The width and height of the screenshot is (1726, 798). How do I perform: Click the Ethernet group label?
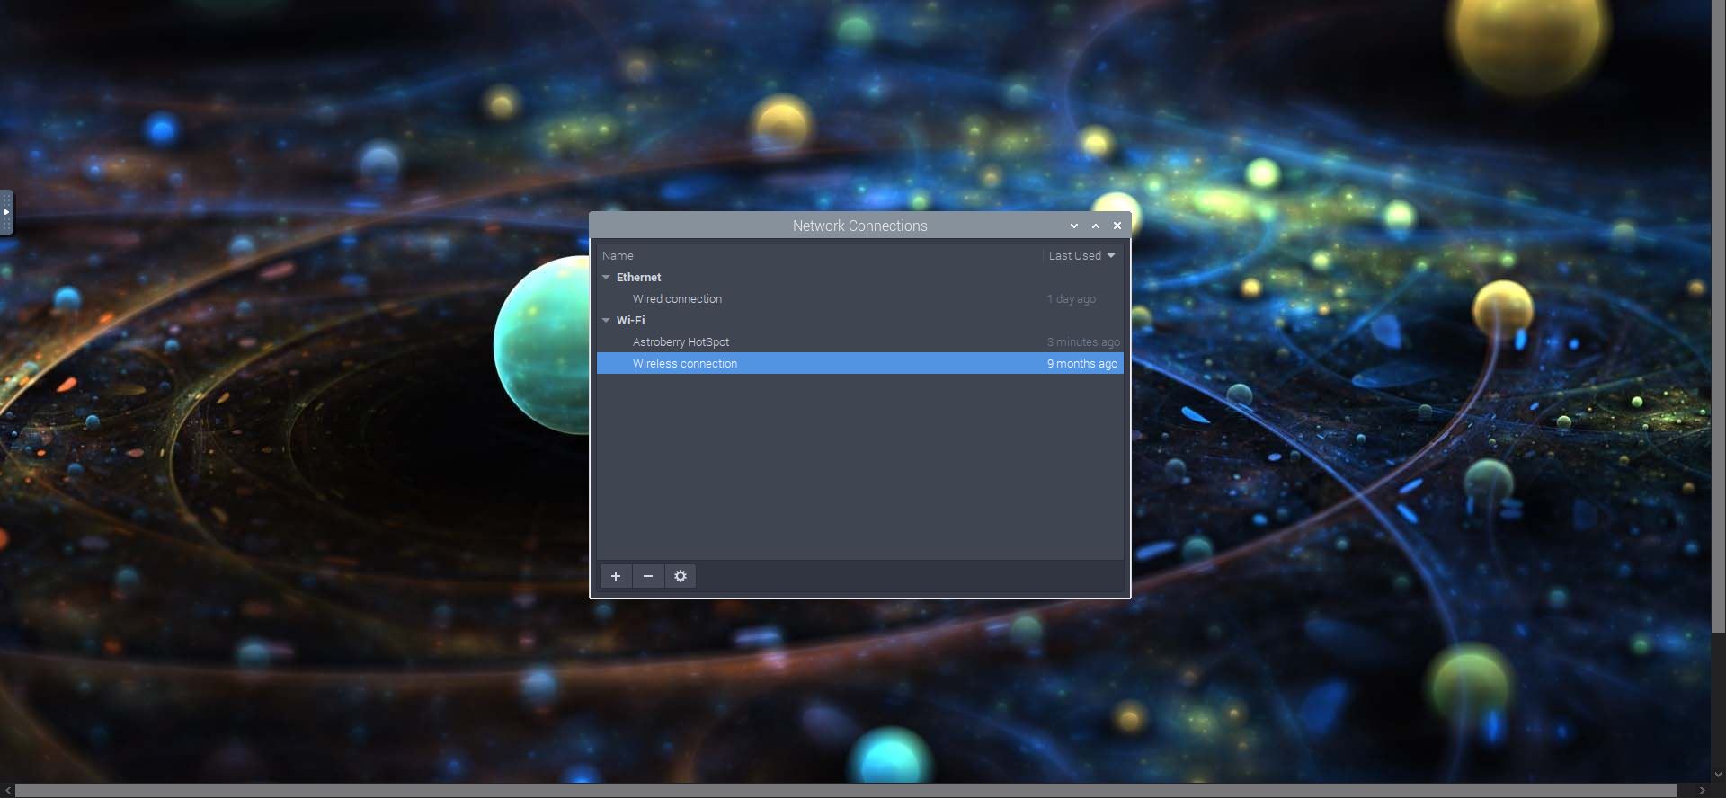coord(638,278)
